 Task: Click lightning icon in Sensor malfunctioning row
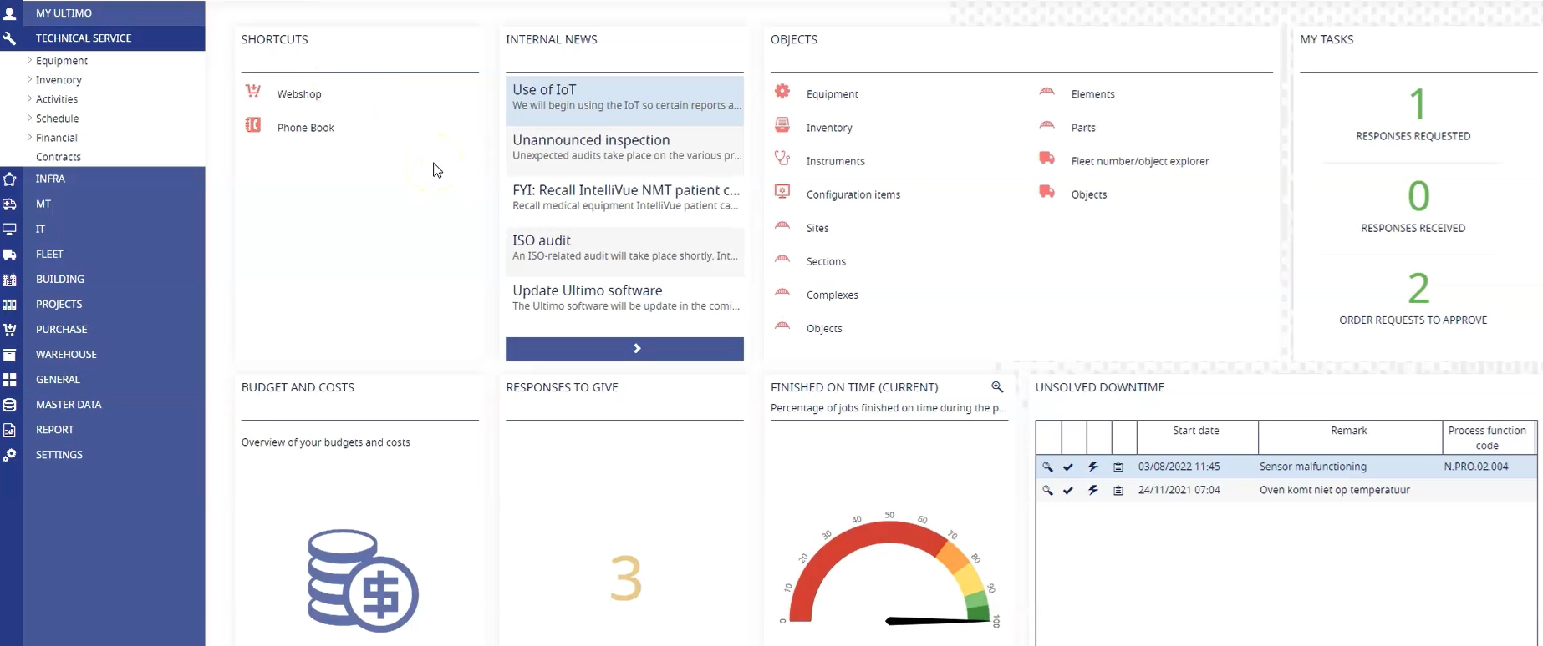pos(1092,467)
